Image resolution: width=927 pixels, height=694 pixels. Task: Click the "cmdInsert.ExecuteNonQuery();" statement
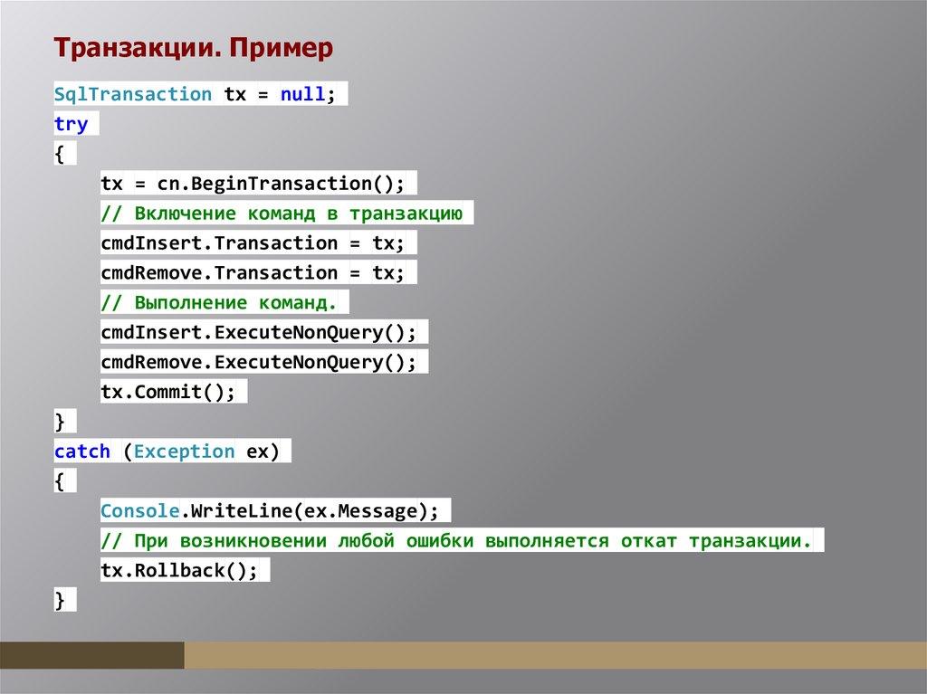pos(259,333)
